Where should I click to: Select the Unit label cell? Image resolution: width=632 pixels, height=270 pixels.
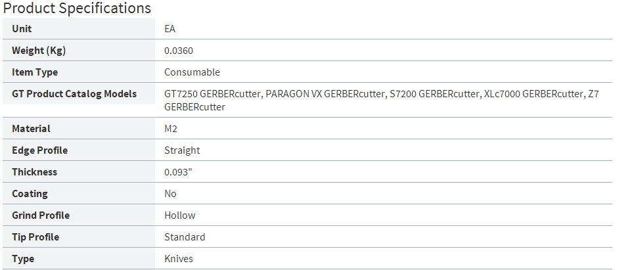[79, 29]
